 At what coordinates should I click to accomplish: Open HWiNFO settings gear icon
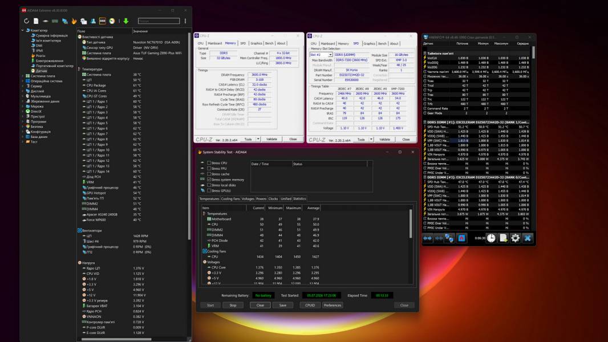click(x=516, y=238)
